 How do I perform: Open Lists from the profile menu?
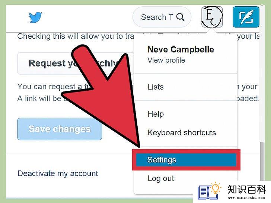pyautogui.click(x=155, y=87)
